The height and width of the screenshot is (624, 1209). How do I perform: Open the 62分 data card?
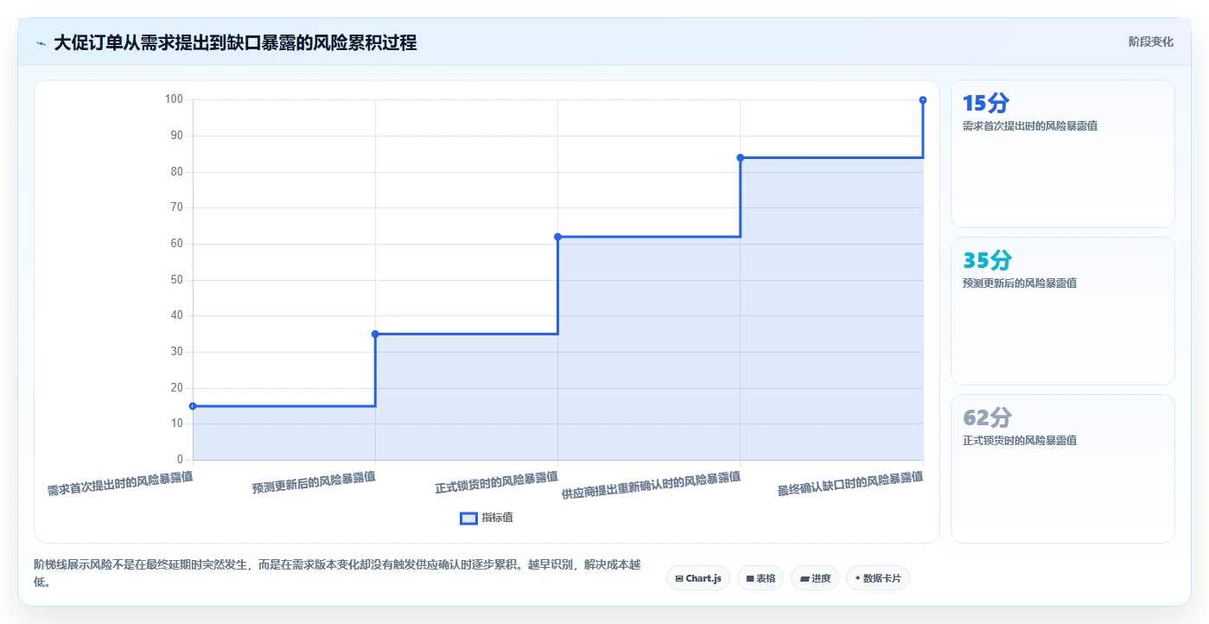click(1062, 468)
